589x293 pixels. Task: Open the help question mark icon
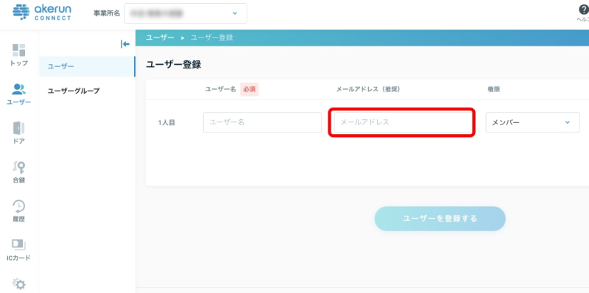pos(583,10)
